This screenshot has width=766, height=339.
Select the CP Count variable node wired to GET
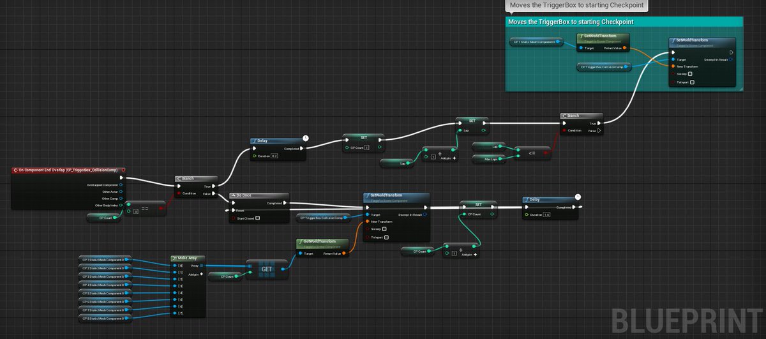tap(225, 276)
